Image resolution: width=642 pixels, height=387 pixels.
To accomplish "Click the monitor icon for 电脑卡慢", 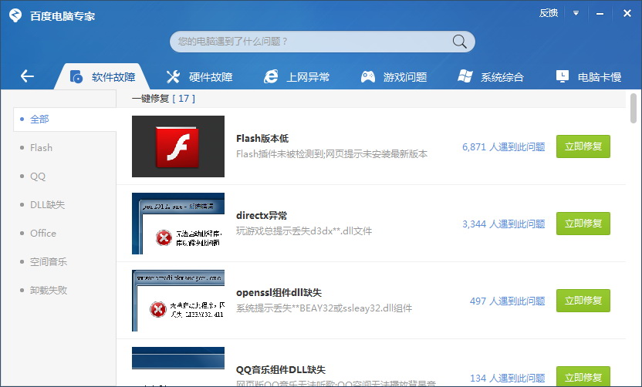I will coord(563,76).
